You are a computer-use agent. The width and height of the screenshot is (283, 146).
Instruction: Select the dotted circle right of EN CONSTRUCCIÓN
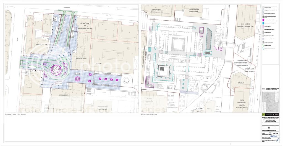127,80
